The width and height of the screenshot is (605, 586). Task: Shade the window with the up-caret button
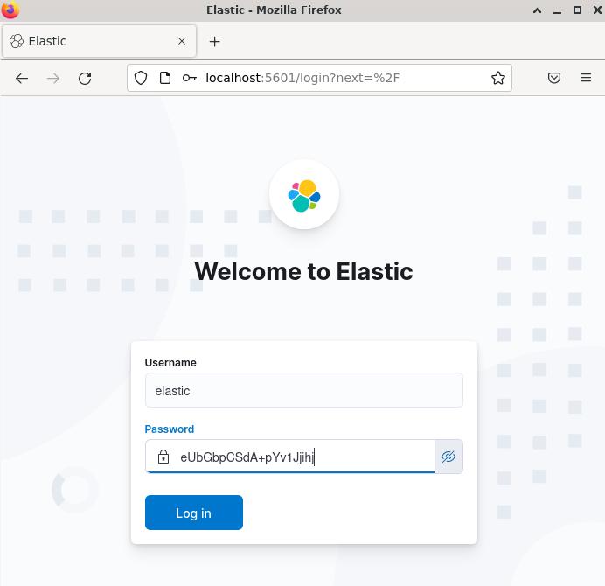click(x=537, y=10)
